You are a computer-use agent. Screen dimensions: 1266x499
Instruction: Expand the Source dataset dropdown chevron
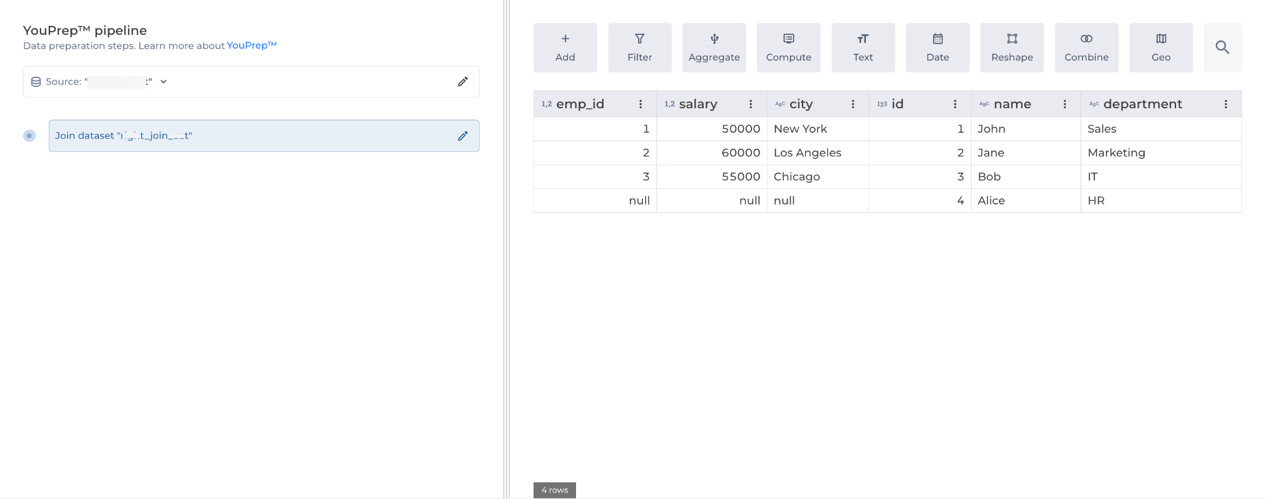click(x=163, y=82)
